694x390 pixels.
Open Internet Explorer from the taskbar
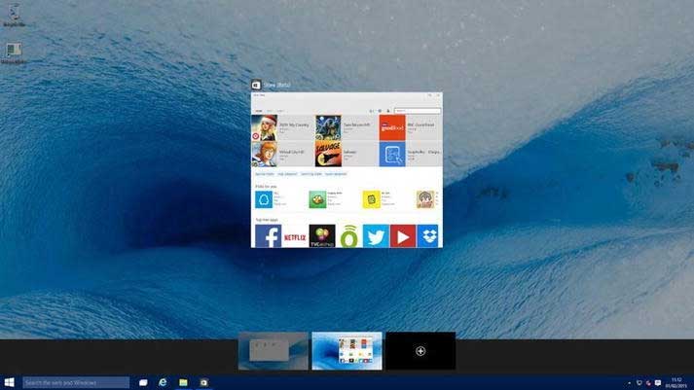pos(164,382)
